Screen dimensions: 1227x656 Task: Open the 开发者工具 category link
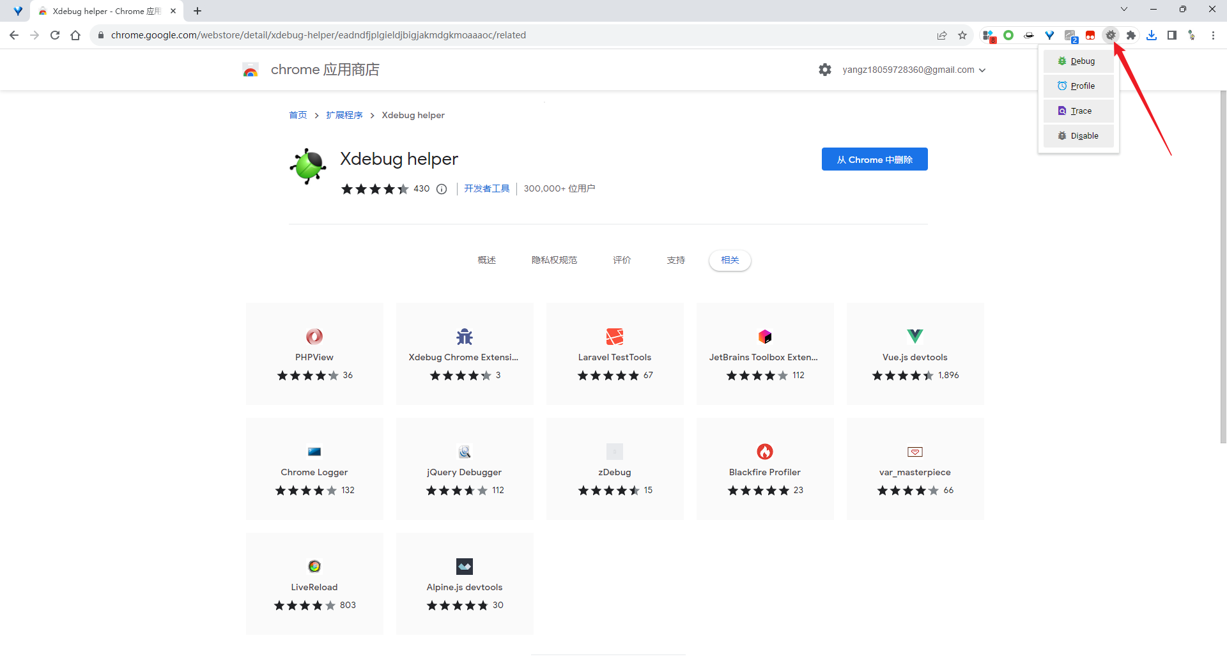pyautogui.click(x=487, y=188)
